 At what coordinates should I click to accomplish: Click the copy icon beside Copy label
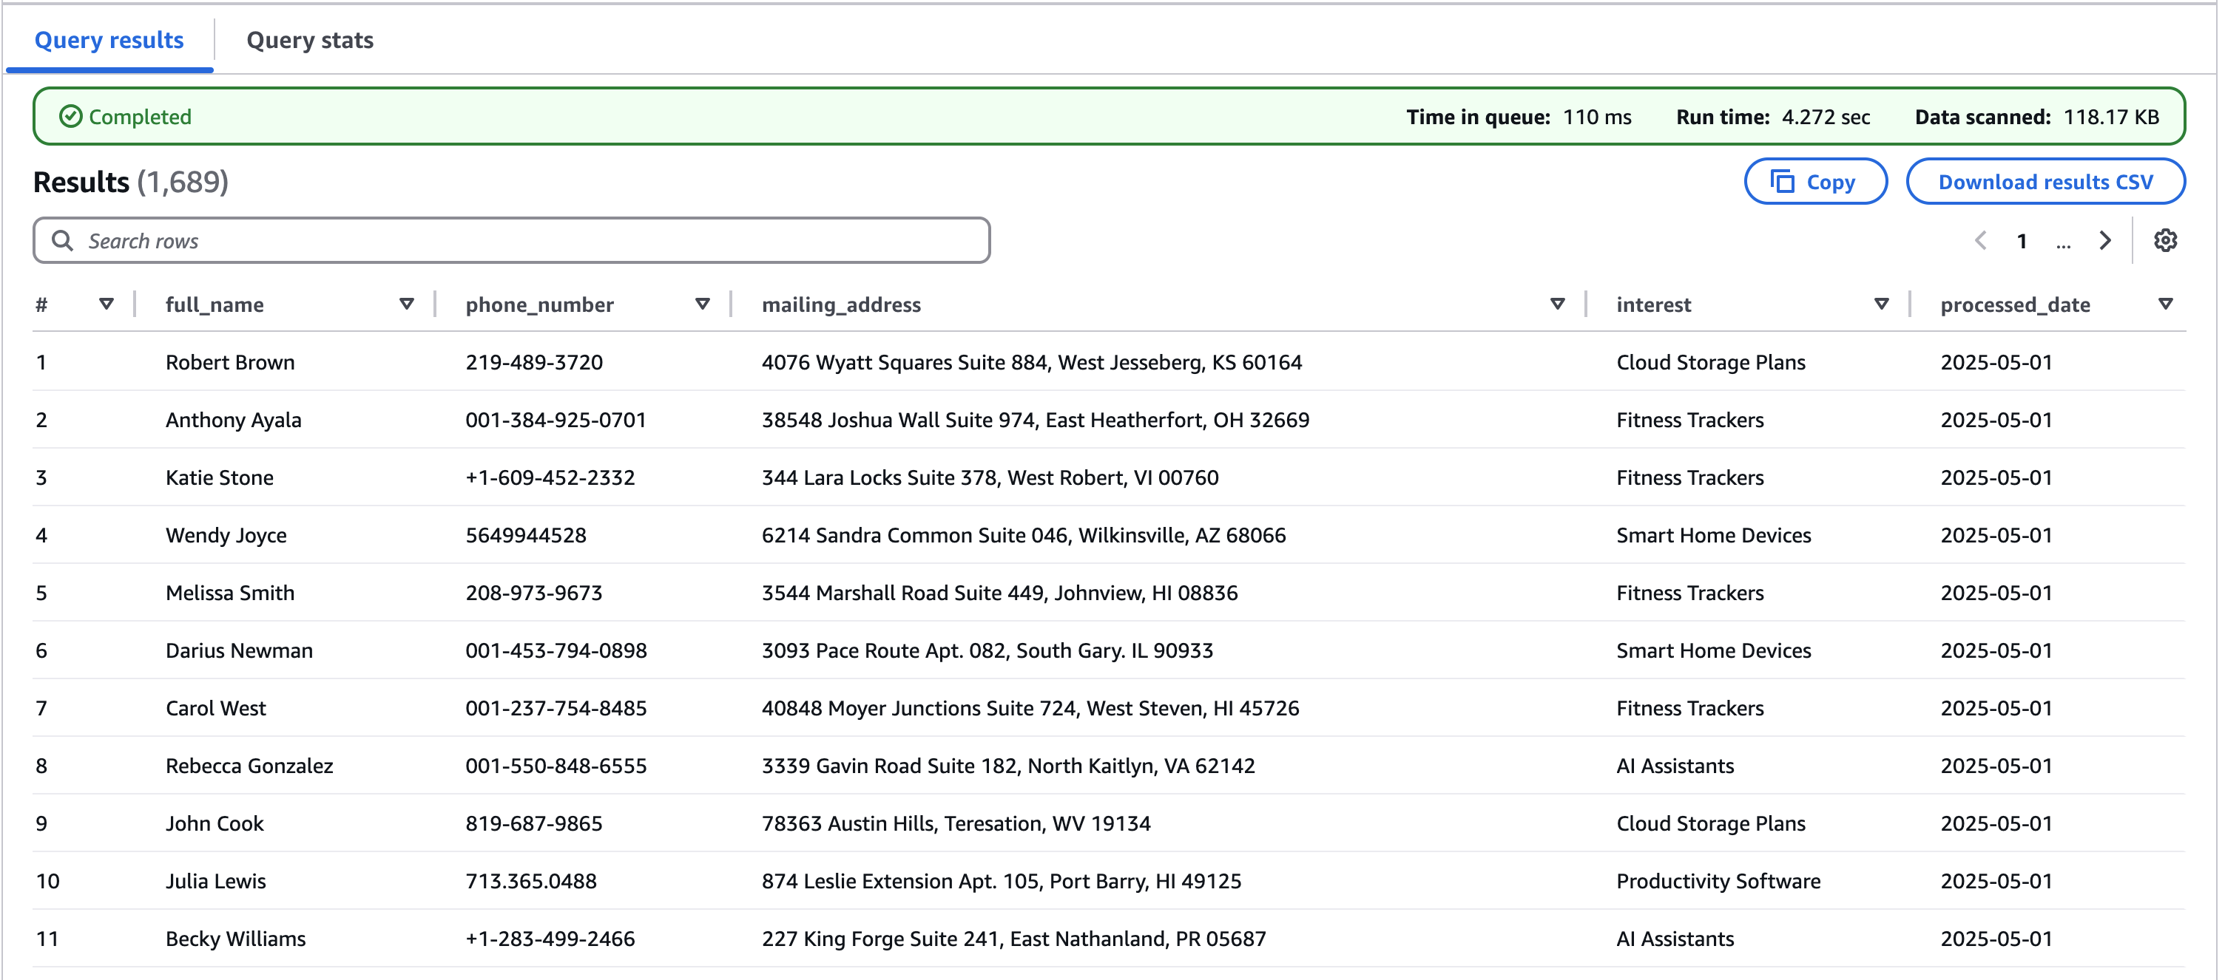click(x=1783, y=181)
